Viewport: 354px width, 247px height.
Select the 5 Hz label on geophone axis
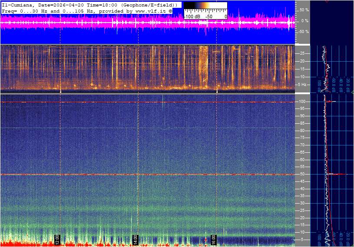pos(303,85)
